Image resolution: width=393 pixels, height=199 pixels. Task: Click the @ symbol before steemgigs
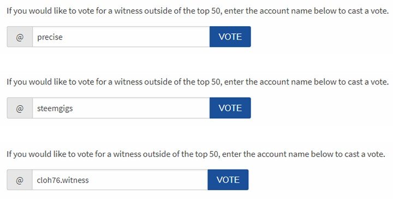20,108
